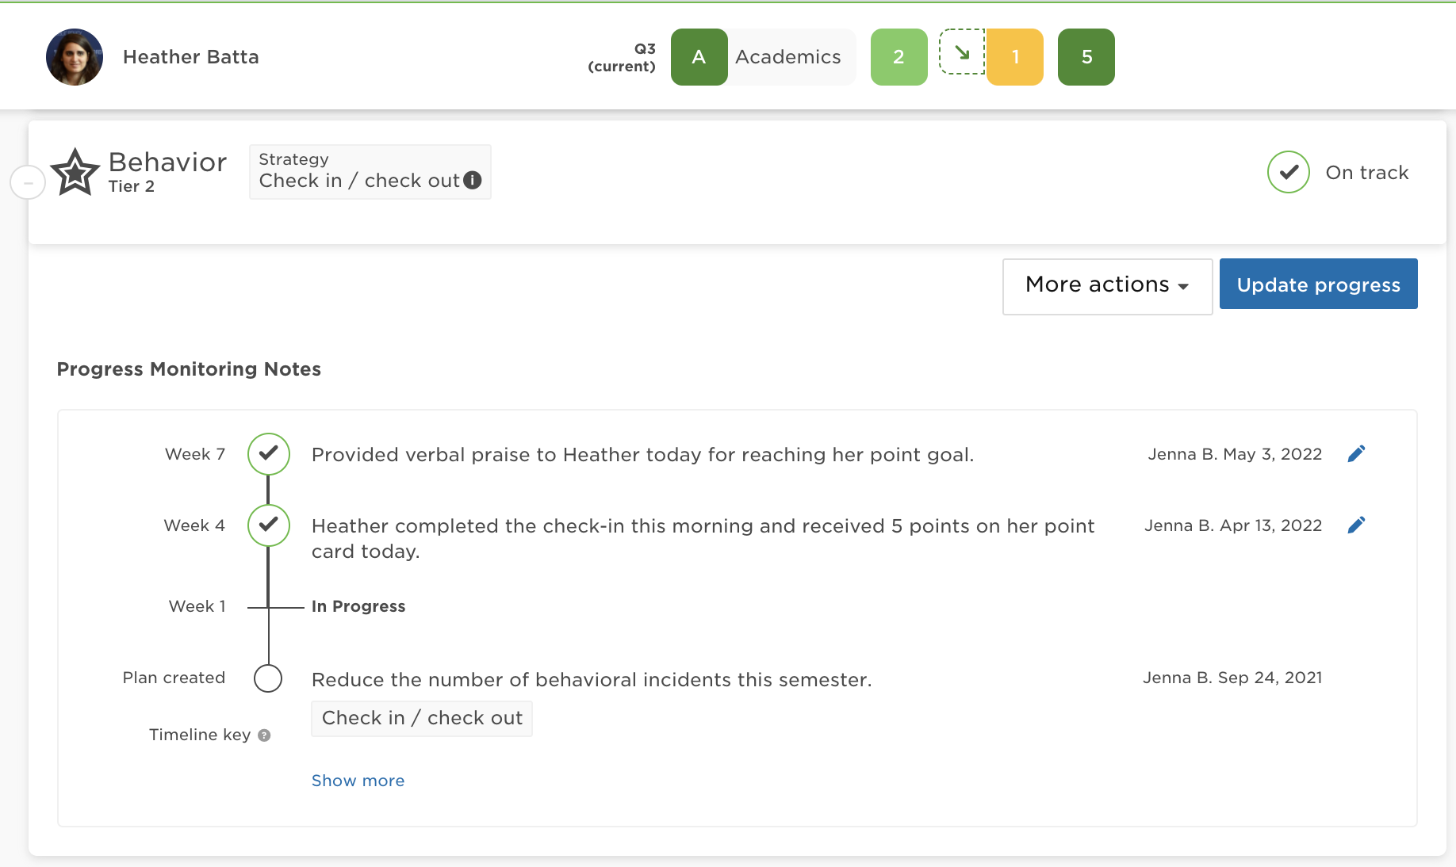Select the green A Academics badge
Viewport: 1456px width, 867px height.
[699, 56]
